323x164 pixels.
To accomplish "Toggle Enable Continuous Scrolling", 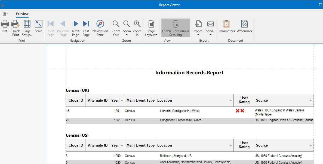I will tap(176, 28).
